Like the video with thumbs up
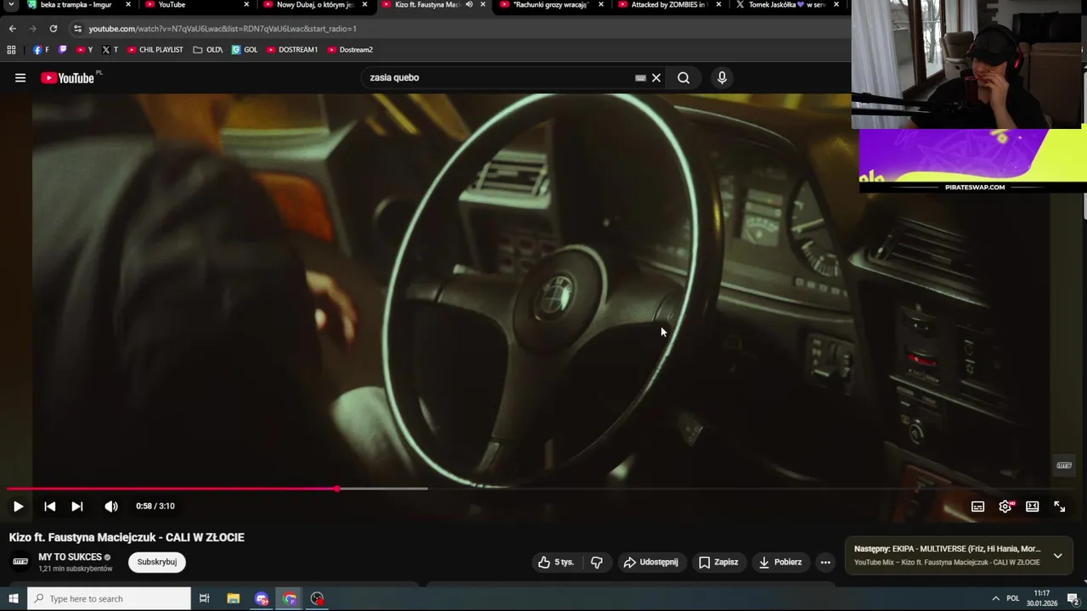The image size is (1087, 611). tap(556, 562)
